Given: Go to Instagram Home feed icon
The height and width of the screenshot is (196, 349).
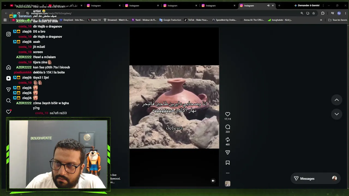Looking at the screenshot, I should click(8, 68).
